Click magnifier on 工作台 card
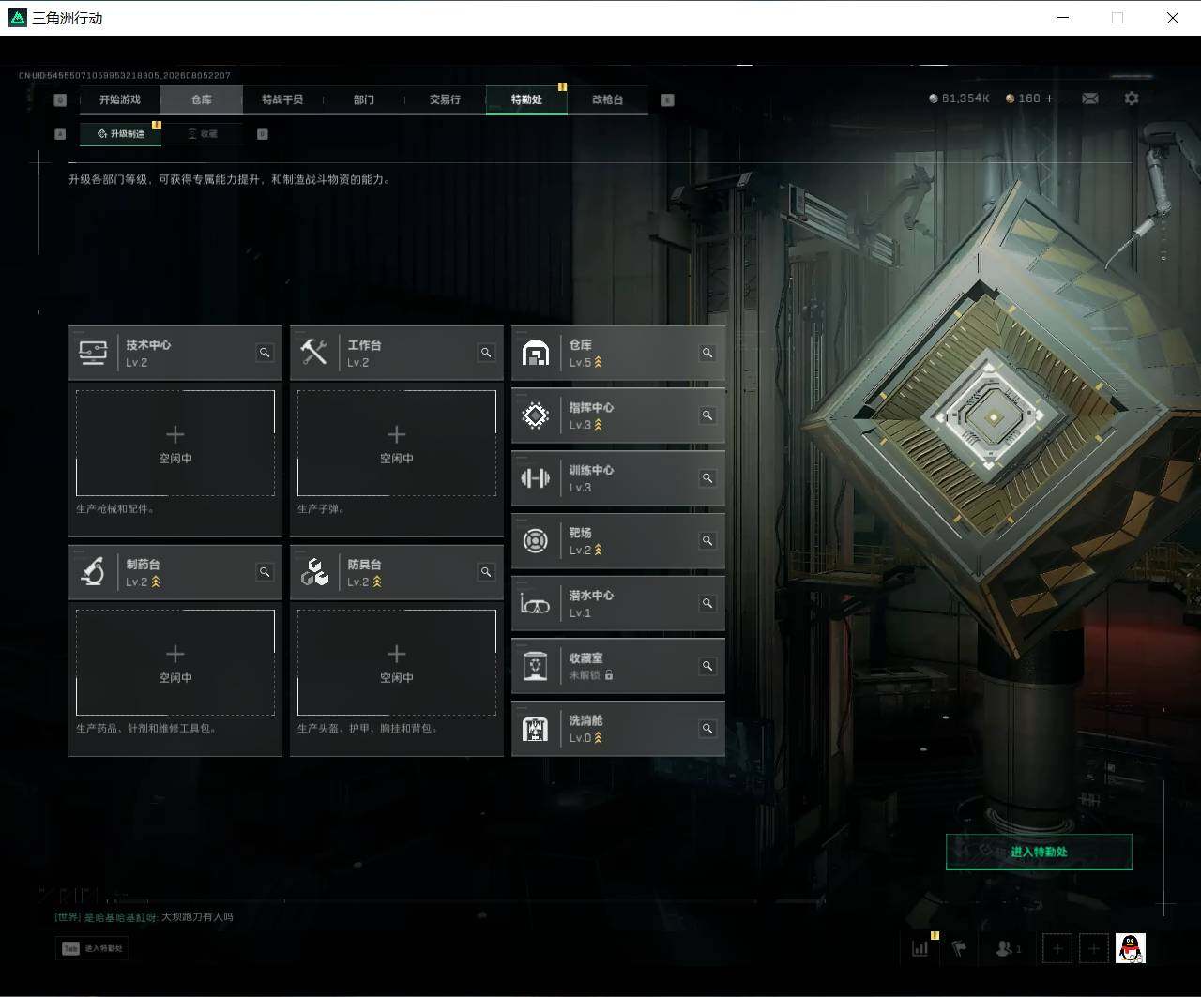This screenshot has width=1201, height=997. pos(486,353)
